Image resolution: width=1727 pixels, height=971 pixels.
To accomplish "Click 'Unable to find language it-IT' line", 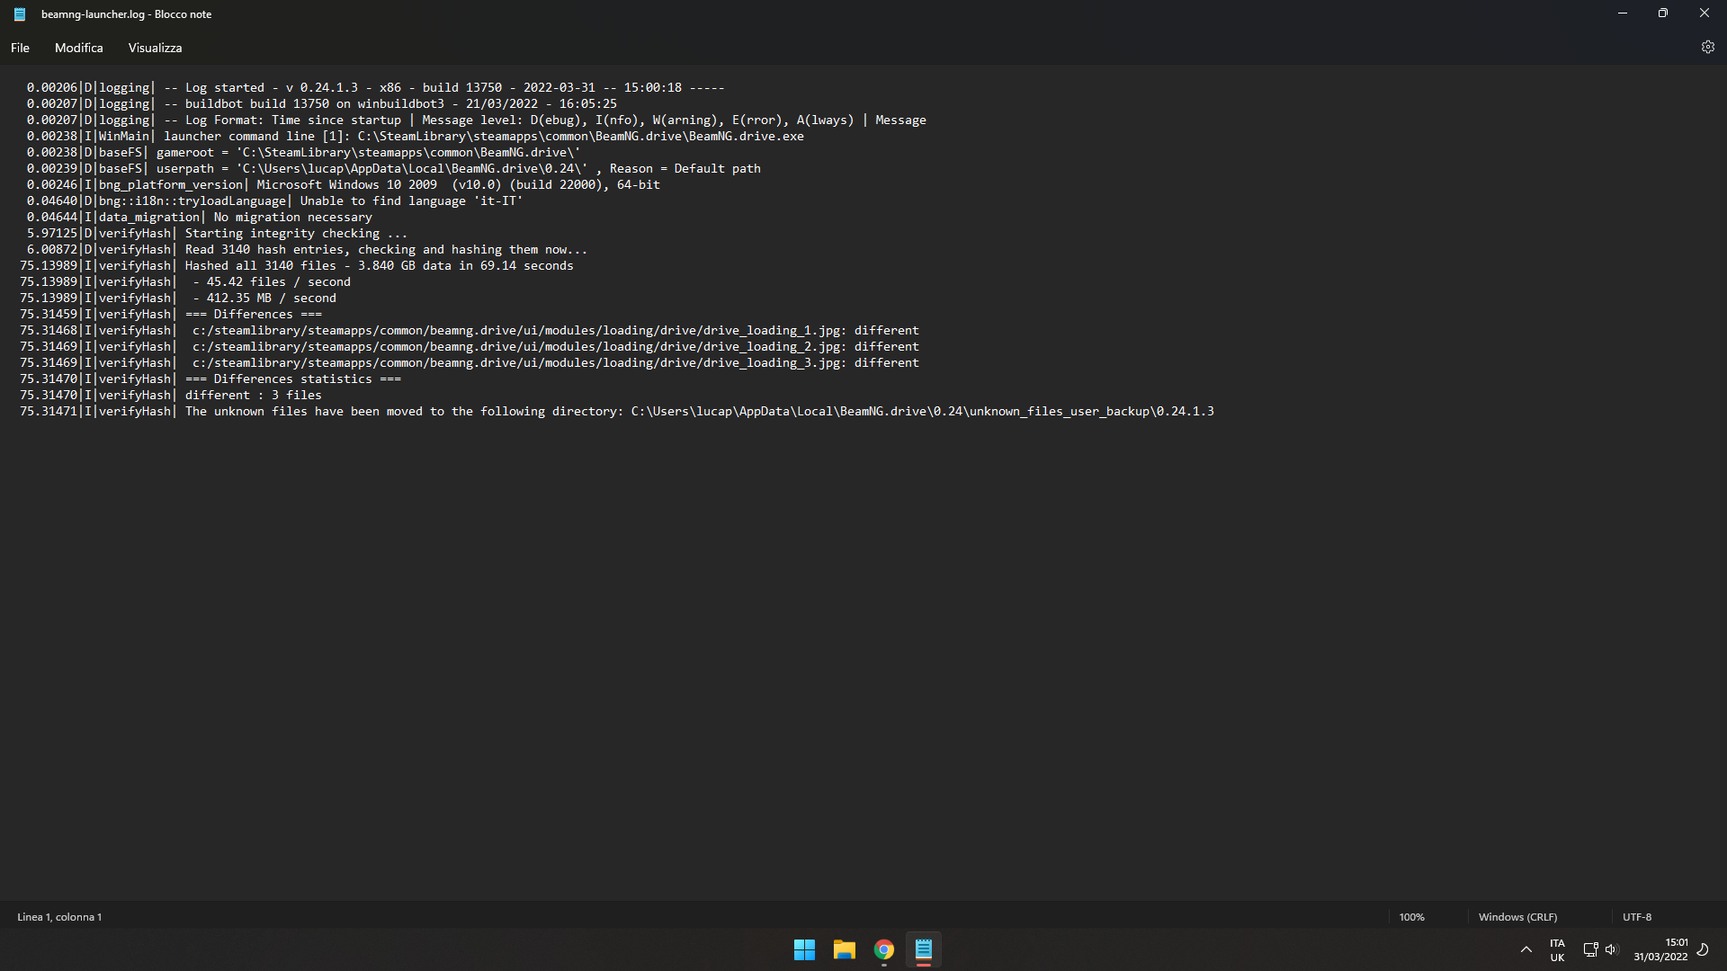I will (274, 200).
